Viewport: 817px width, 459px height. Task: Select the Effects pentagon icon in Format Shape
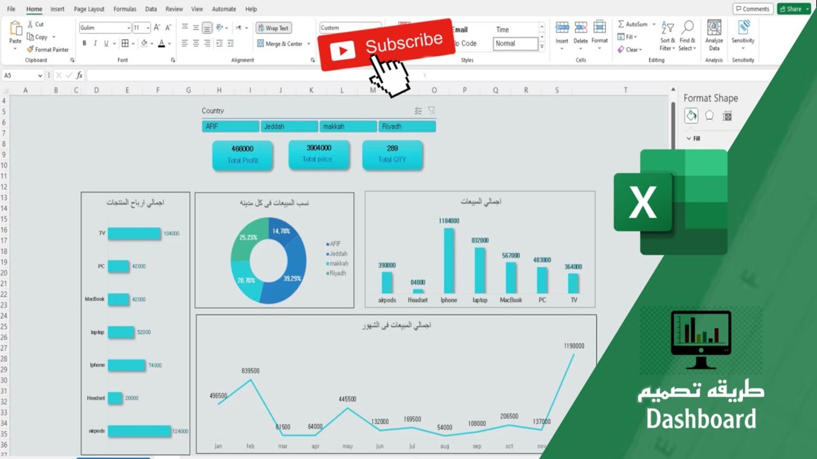(x=709, y=115)
